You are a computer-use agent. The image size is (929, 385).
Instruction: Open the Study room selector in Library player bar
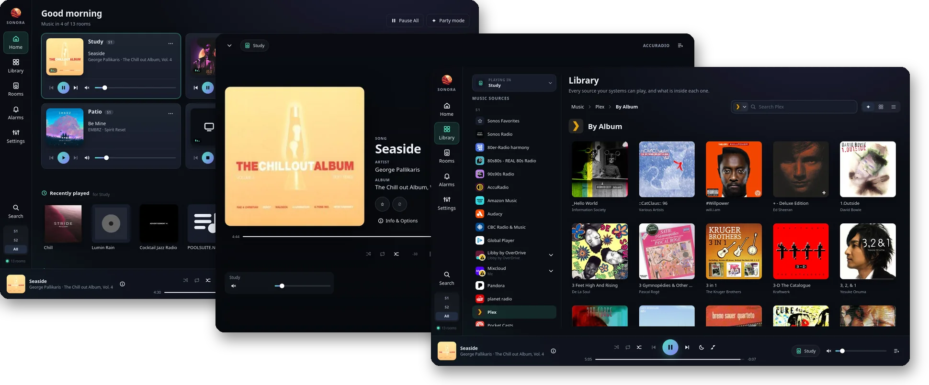[806, 351]
